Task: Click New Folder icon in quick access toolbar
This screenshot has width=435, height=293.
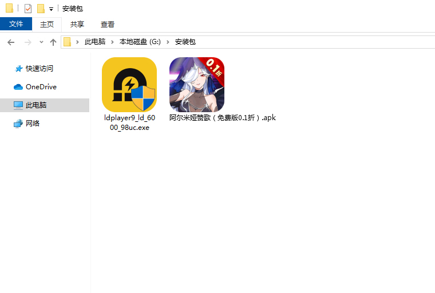Action: pyautogui.click(x=41, y=9)
